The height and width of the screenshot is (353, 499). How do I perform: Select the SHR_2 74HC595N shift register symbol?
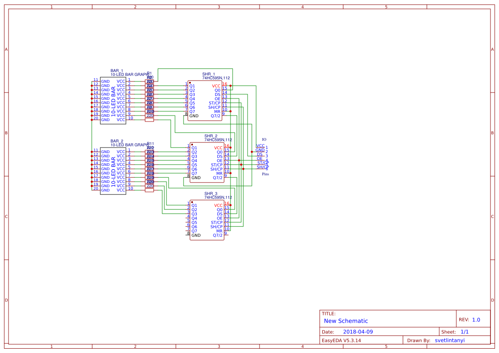(x=207, y=163)
